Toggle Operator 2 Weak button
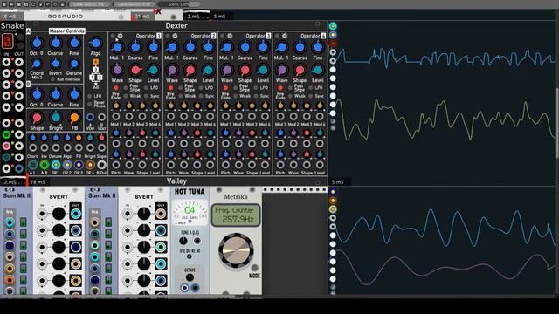Image resolution: width=559 pixels, height=314 pixels. (181, 96)
